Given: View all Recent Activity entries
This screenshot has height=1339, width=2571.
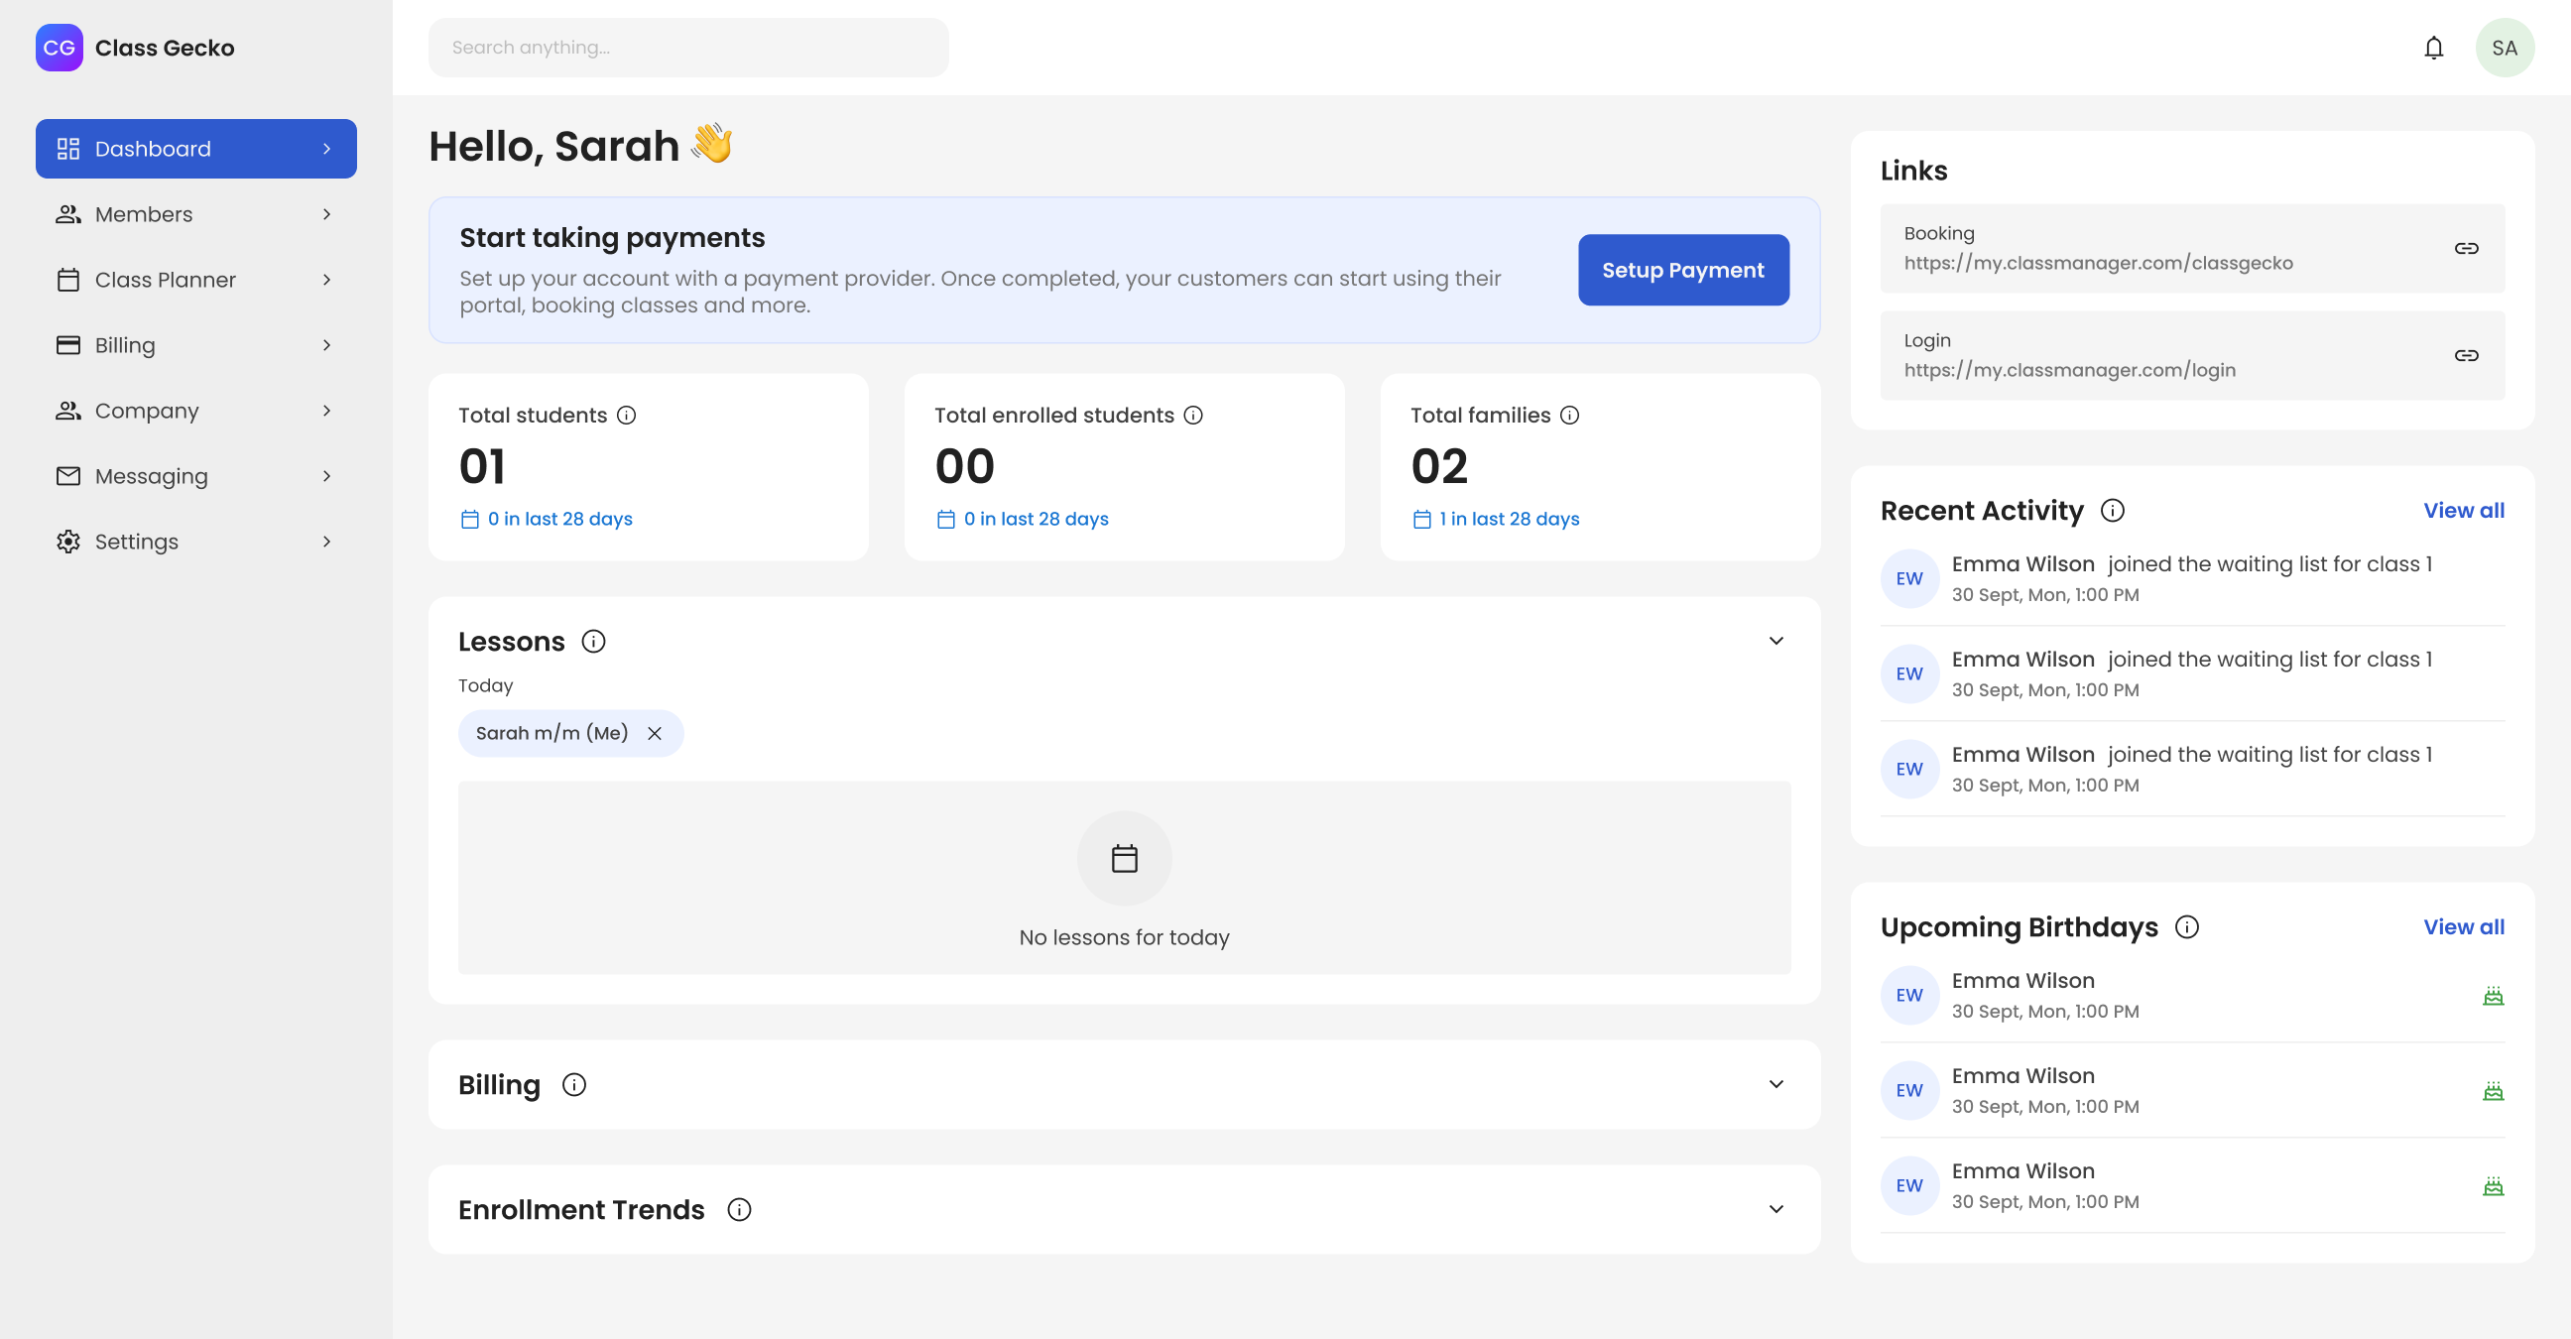Looking at the screenshot, I should pos(2462,511).
